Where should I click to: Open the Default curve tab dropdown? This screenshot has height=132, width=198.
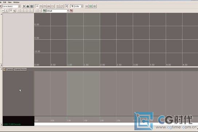tap(68, 11)
